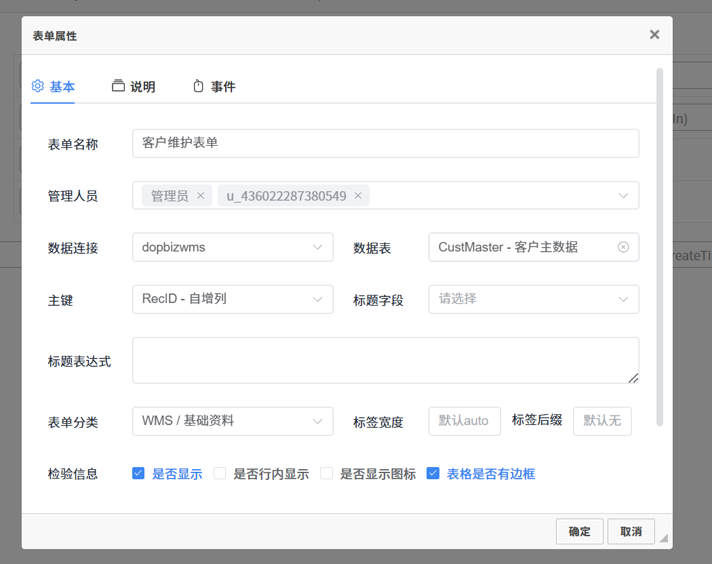This screenshot has height=564, width=712.
Task: Open the 数据连接 dropdown showing dopbizwms
Action: click(233, 247)
